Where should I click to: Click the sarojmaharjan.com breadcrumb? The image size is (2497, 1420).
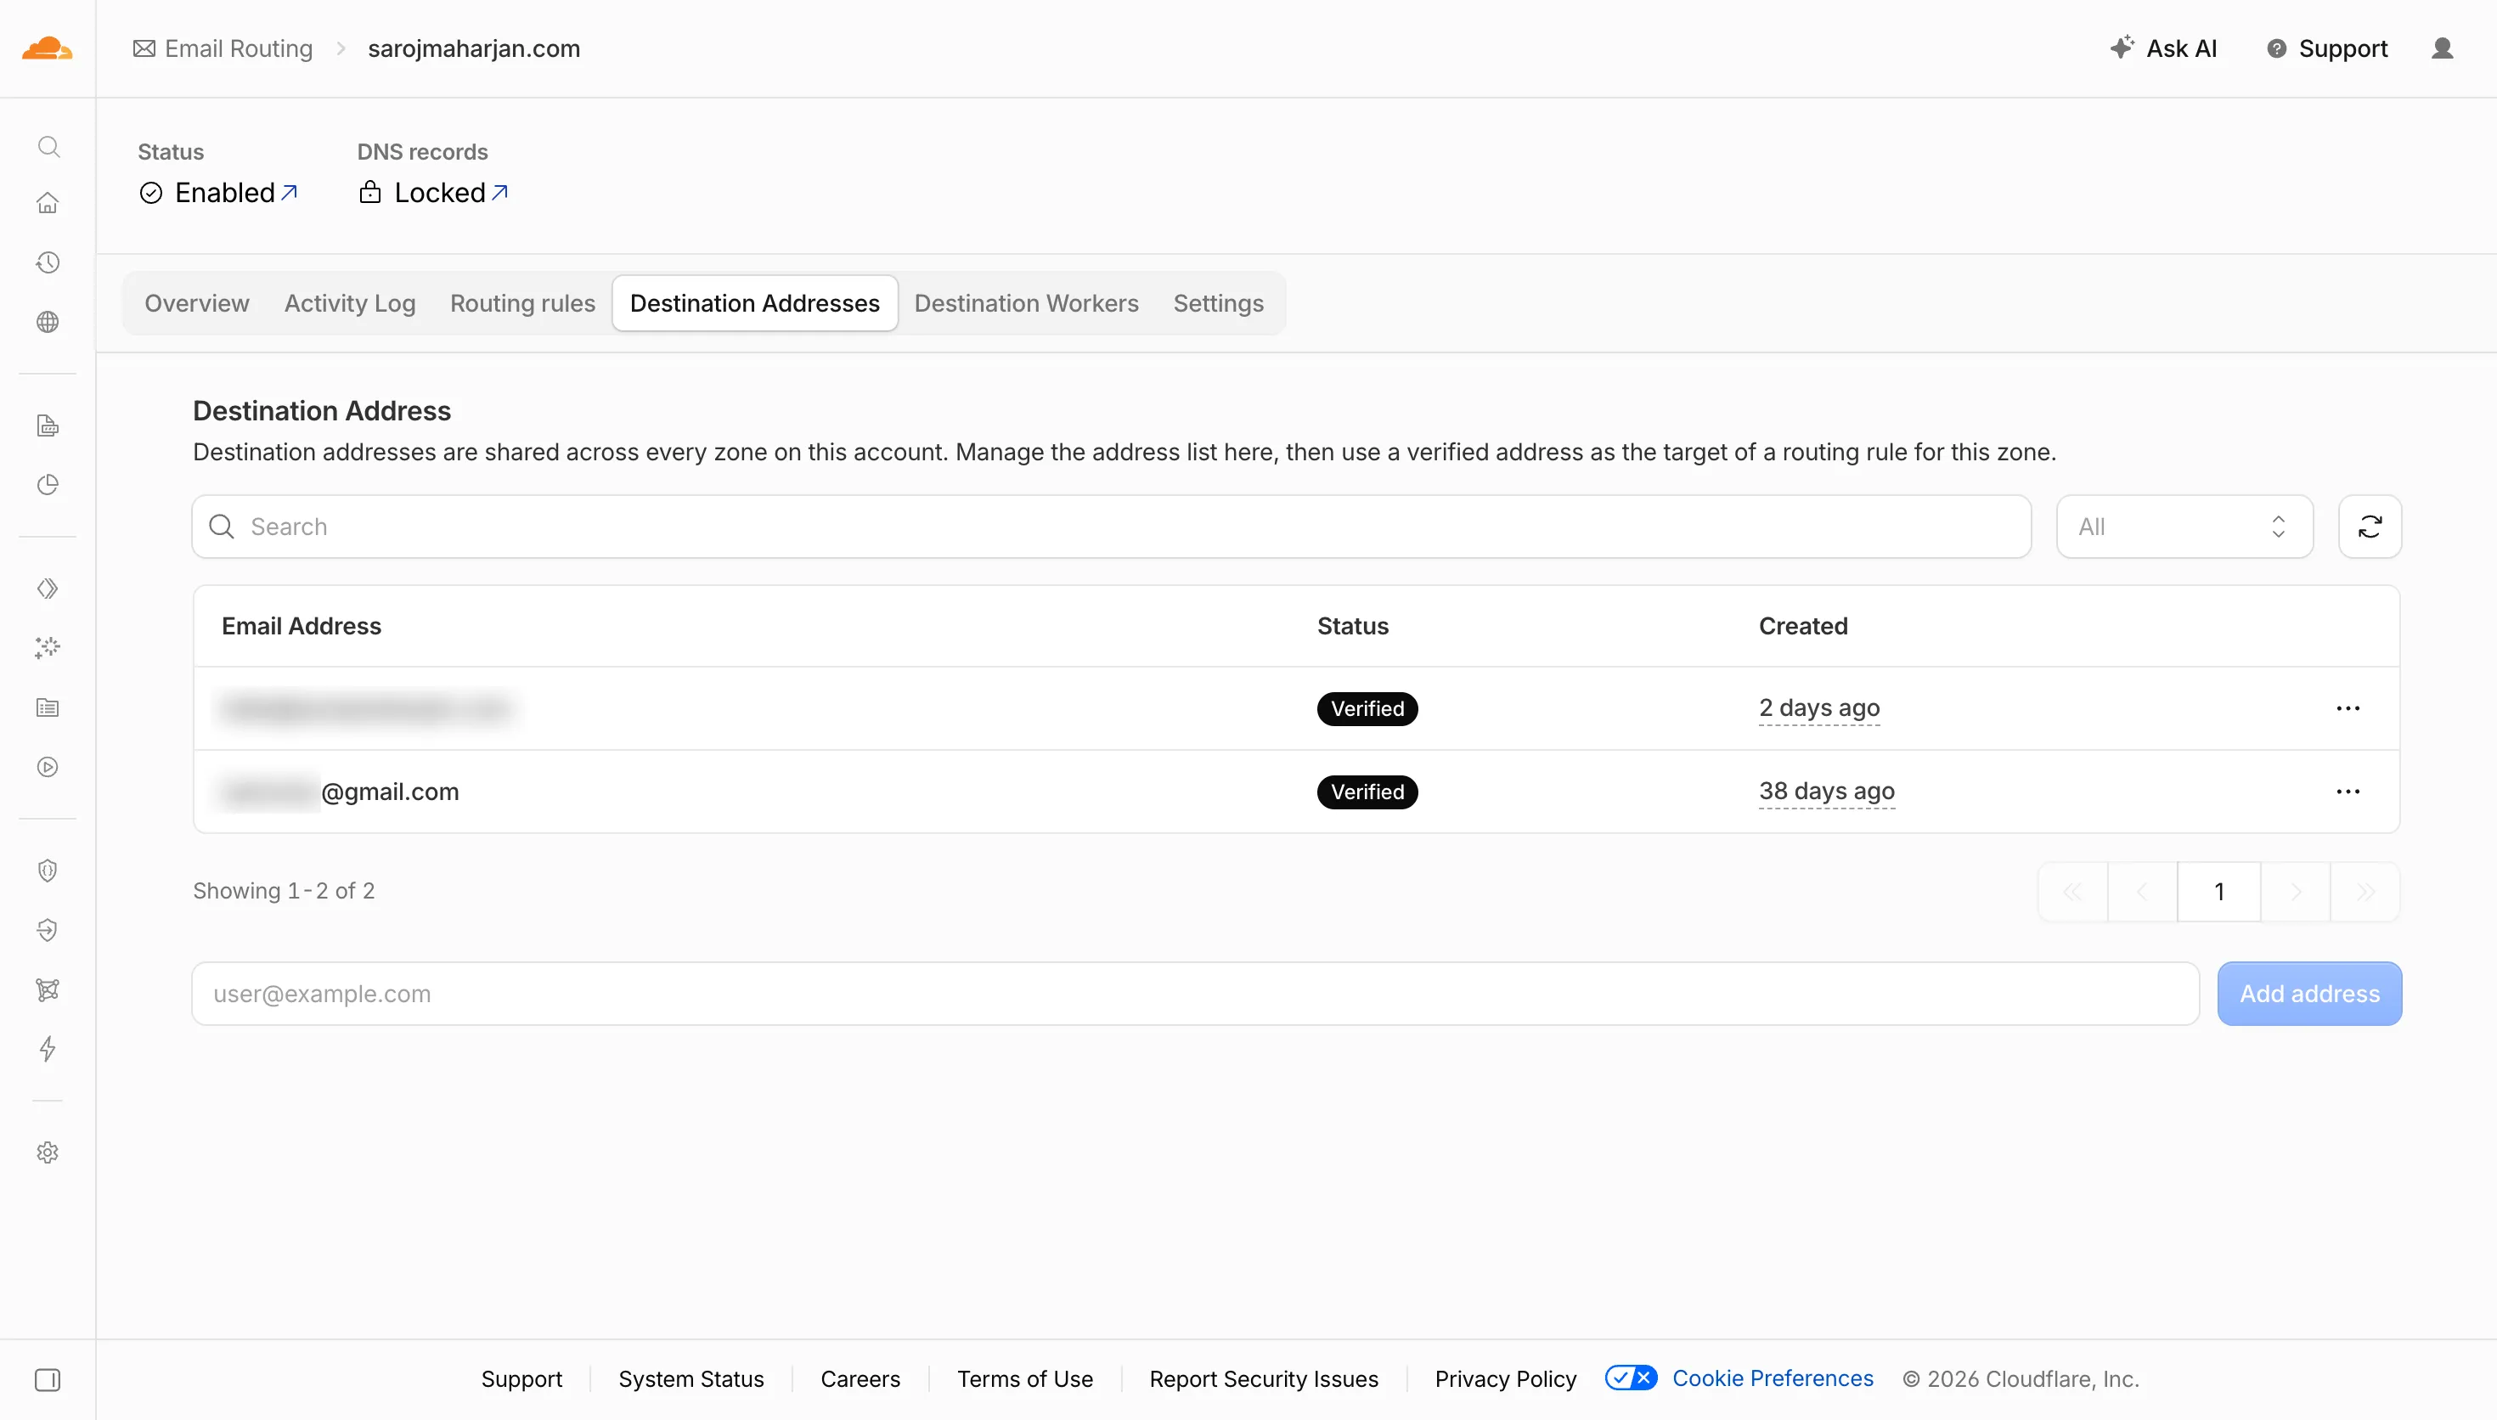tap(474, 48)
